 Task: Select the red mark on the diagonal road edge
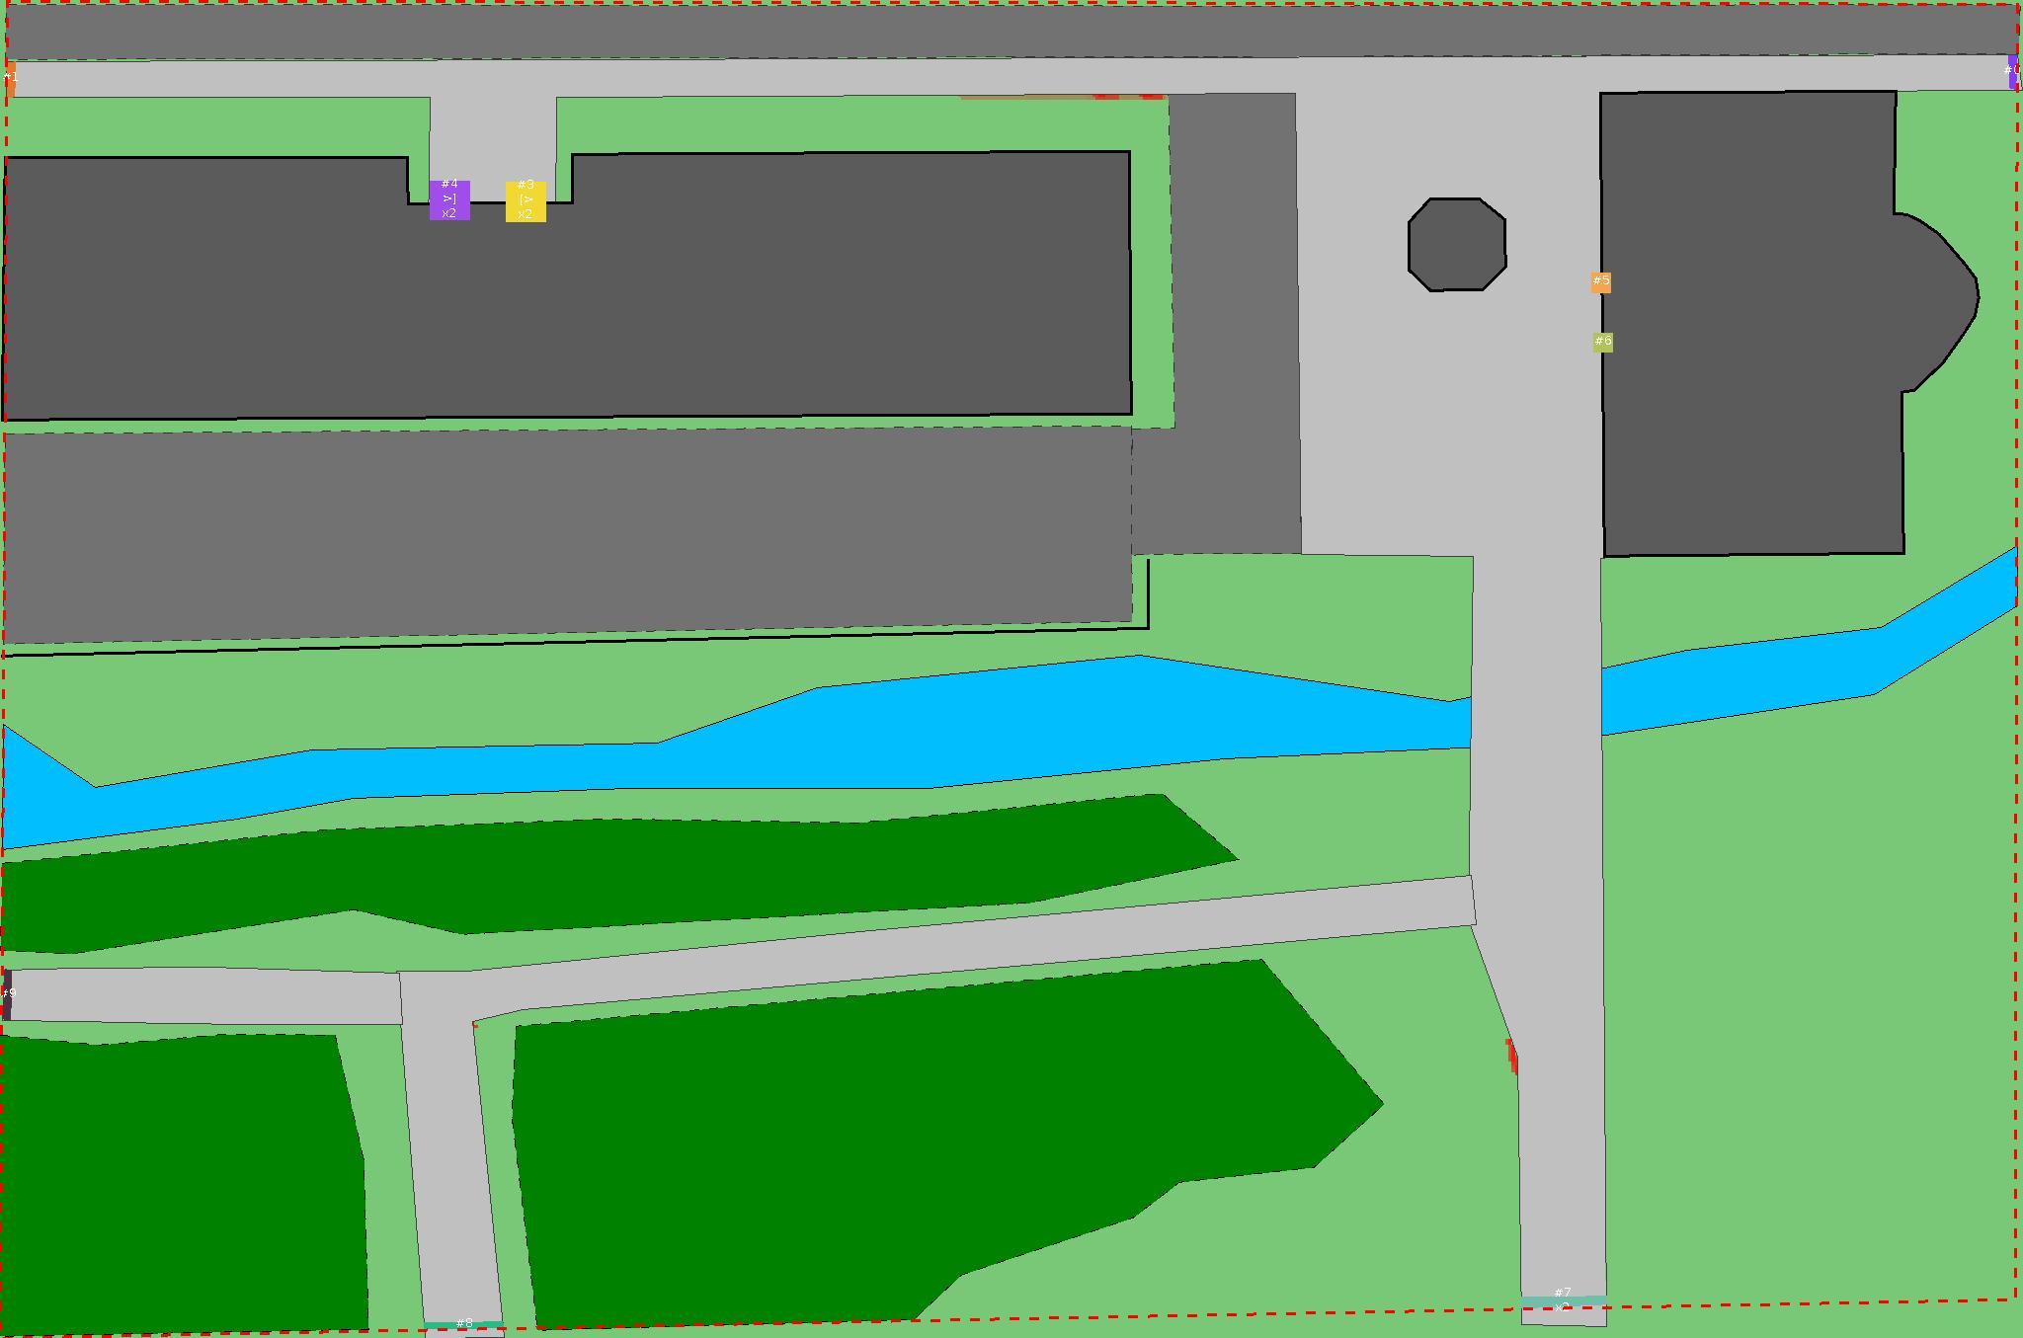1511,1057
